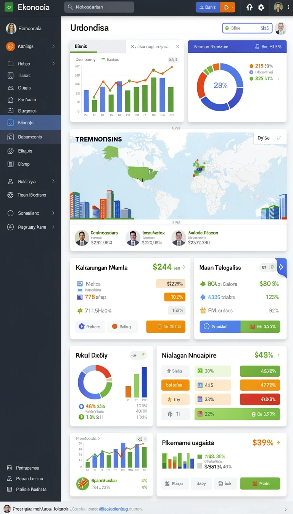Open the highlighted Blianajs sidebar item
The image size is (293, 514).
point(31,123)
